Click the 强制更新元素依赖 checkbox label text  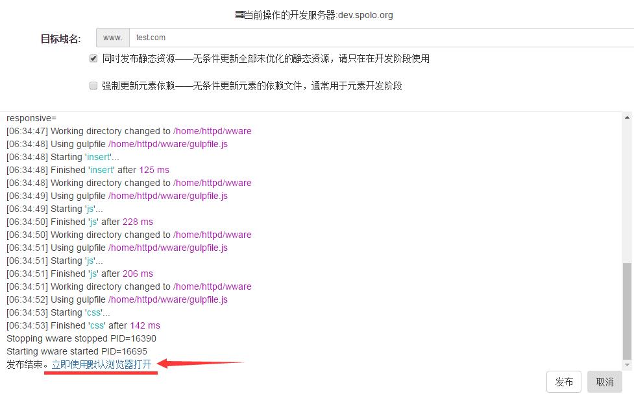[252, 86]
